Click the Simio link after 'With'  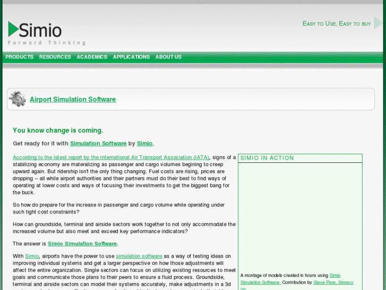(x=32, y=256)
